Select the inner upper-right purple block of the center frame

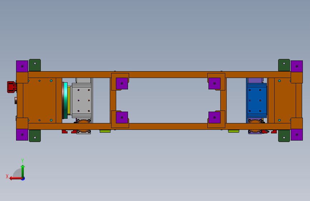pyautogui.click(x=215, y=83)
